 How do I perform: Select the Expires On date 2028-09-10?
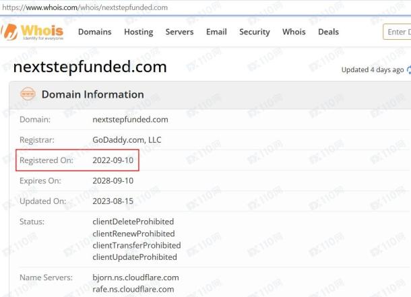[x=113, y=180]
